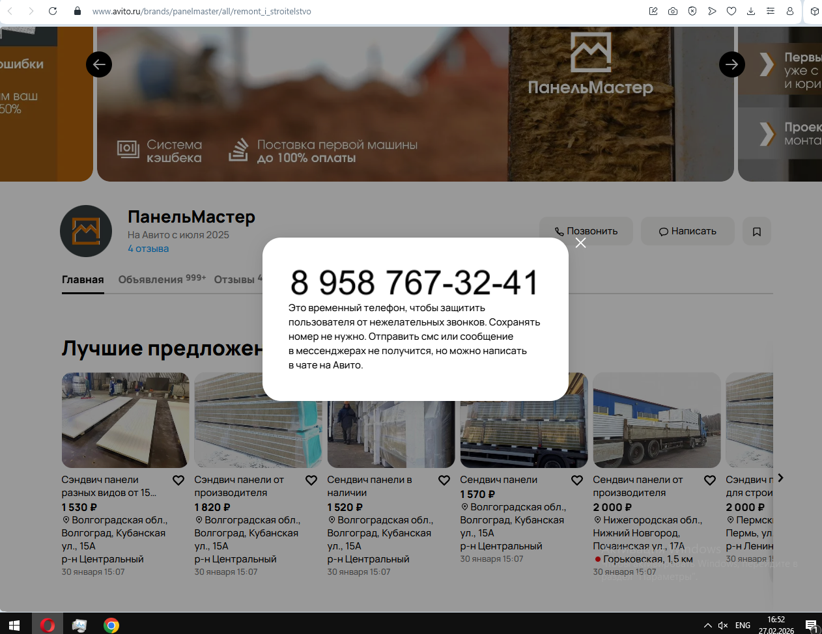Reload the page in browser
The height and width of the screenshot is (634, 822).
pos(53,11)
